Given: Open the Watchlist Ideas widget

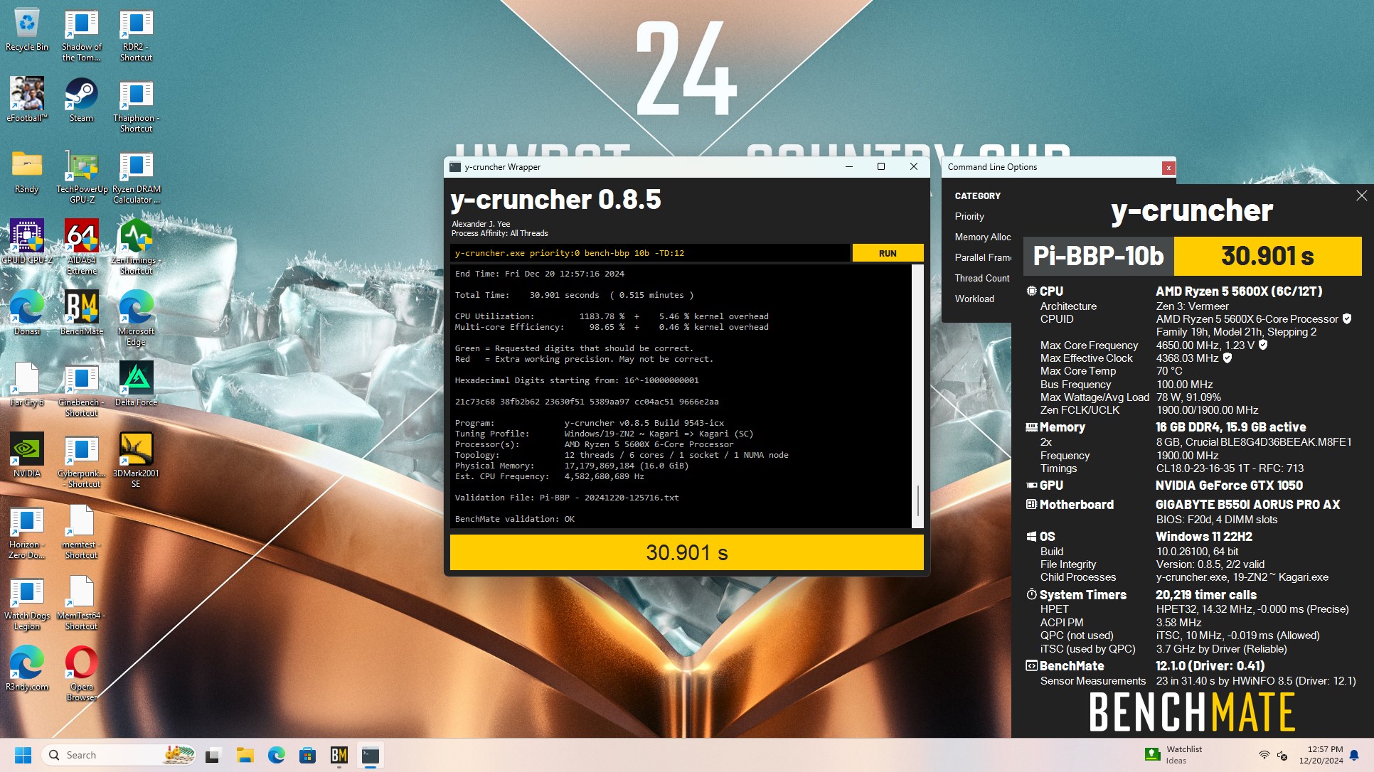Looking at the screenshot, I should point(1173,755).
